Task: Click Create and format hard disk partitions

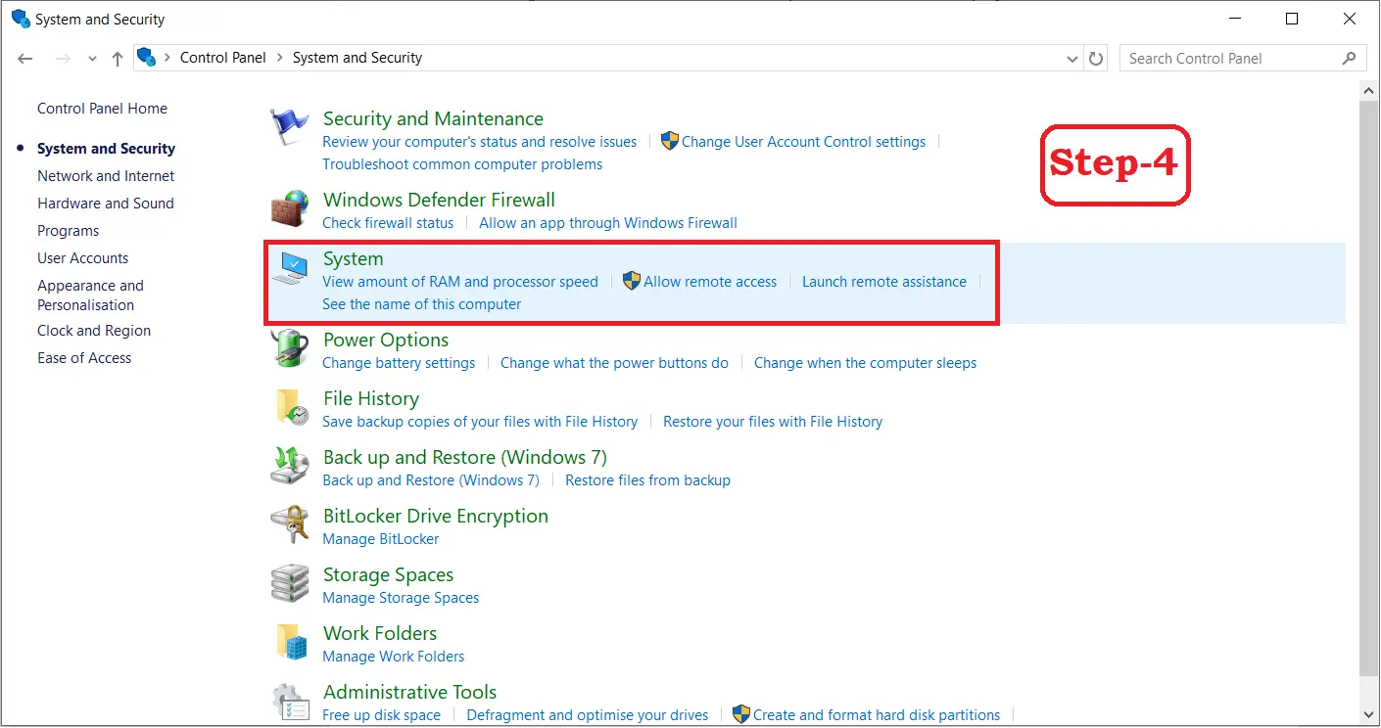Action: pyautogui.click(x=877, y=715)
